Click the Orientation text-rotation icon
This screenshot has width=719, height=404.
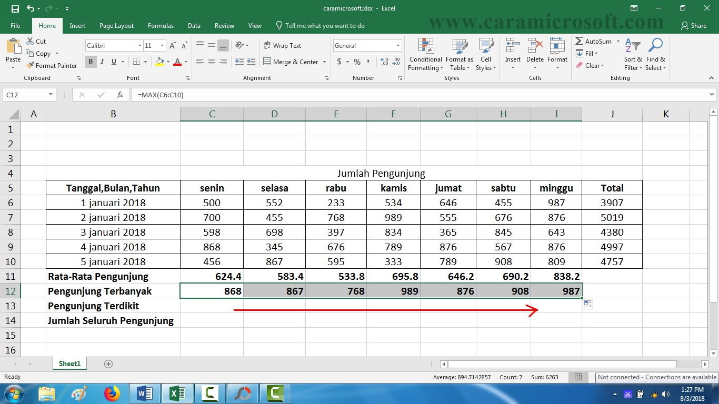239,46
